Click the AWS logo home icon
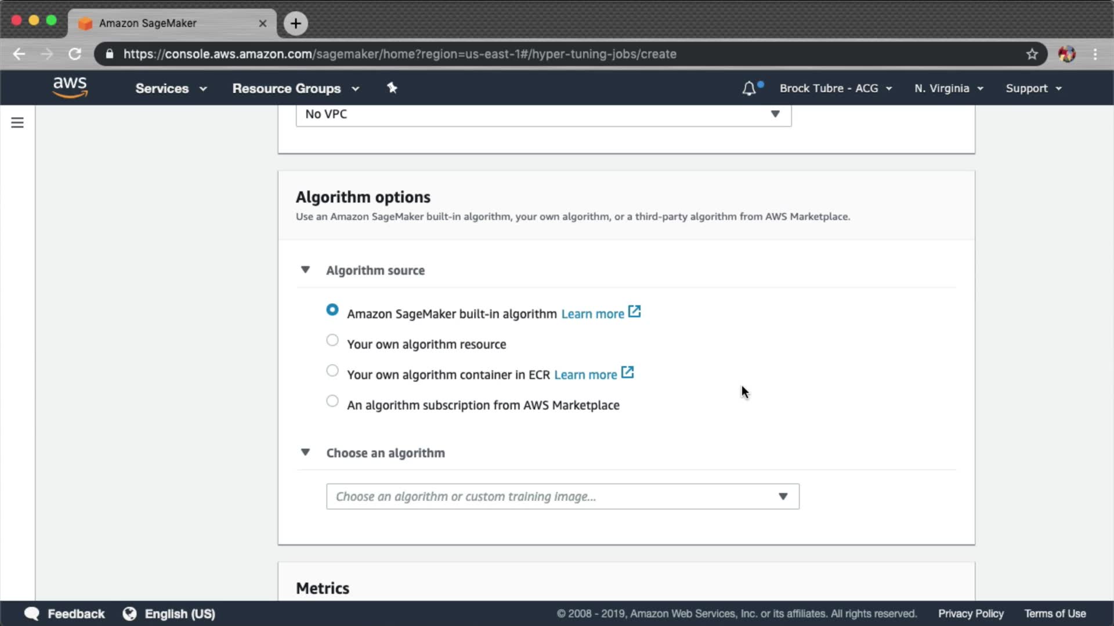The width and height of the screenshot is (1114, 626). coord(70,88)
